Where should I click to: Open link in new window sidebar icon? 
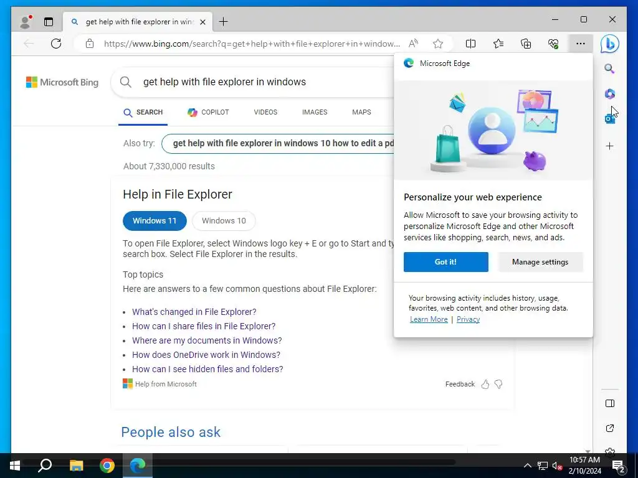(x=609, y=428)
